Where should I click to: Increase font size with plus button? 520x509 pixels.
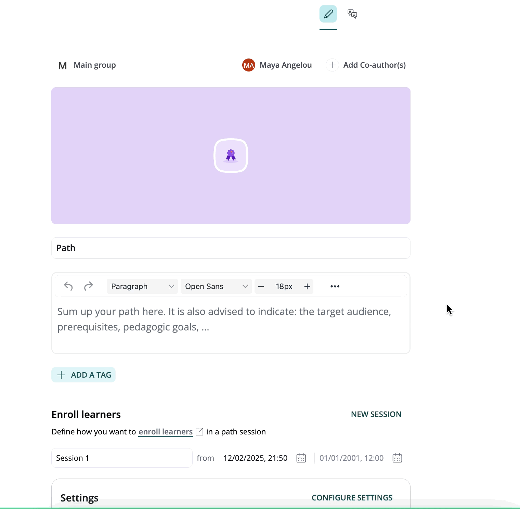(307, 286)
